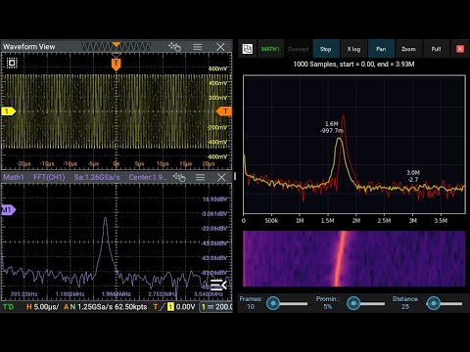Click the 3.0M peak label

pos(413,176)
